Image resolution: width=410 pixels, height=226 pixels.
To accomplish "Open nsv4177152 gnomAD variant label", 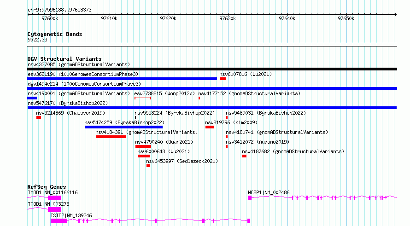I will (x=249, y=93).
